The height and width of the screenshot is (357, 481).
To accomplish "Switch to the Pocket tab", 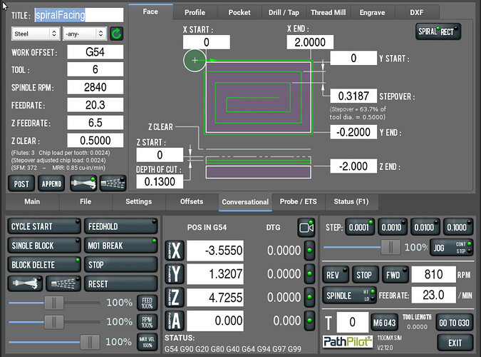I will click(x=239, y=12).
